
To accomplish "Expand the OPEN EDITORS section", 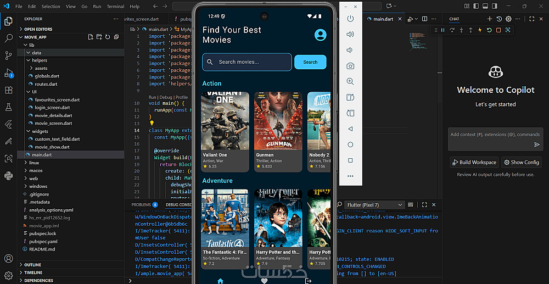I will [x=38, y=29].
